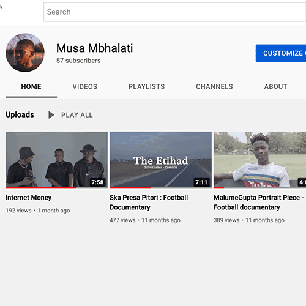Viewport: 306px width, 306px height.
Task: Go to the Channels tab
Action: point(214,86)
